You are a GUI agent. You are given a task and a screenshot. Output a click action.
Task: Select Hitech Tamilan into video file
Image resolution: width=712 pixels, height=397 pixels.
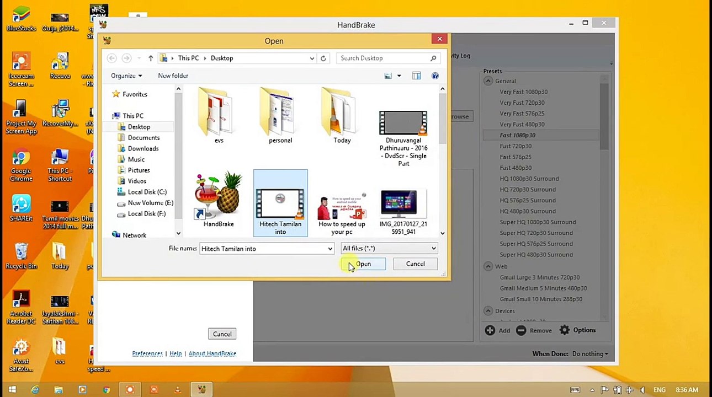coord(280,203)
